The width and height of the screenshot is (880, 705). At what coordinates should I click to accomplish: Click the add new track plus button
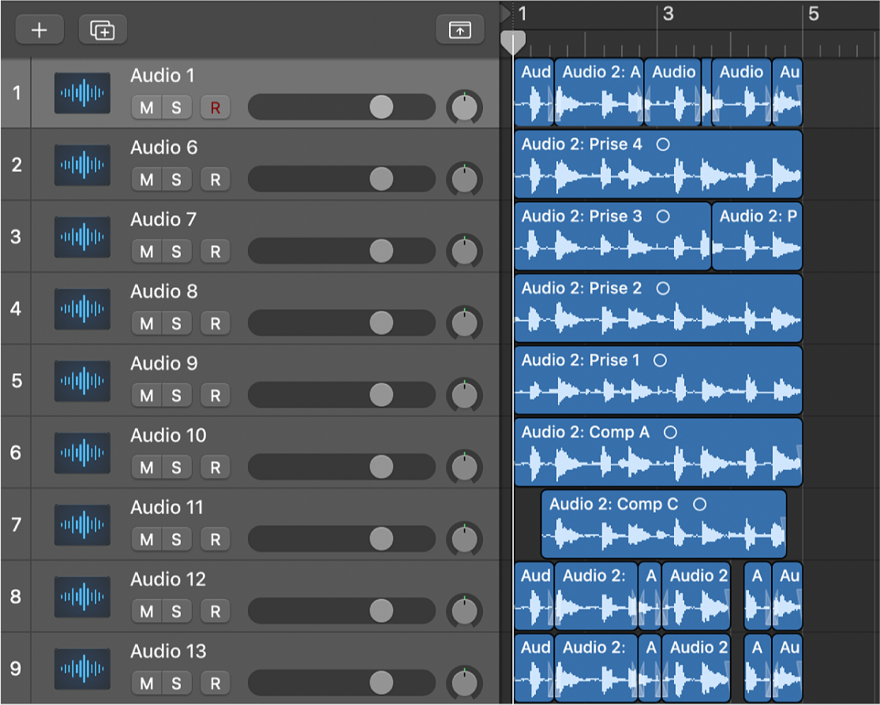point(39,30)
